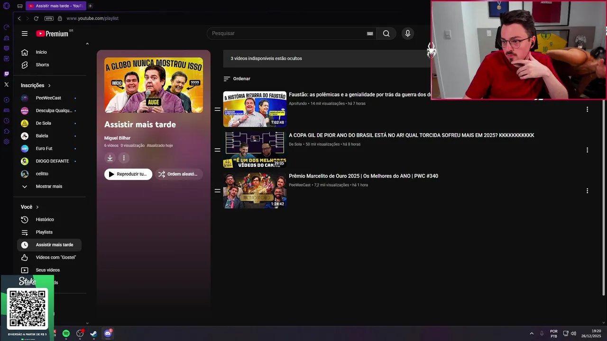Click the playlist cover thumbnail image

tap(154, 85)
